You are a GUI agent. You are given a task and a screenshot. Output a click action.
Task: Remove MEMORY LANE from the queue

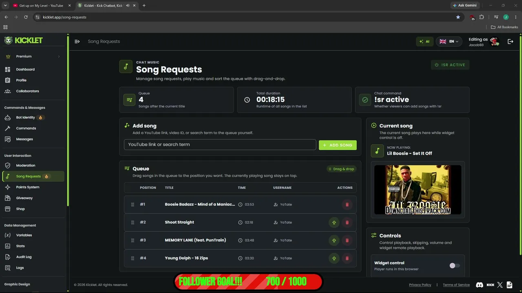[x=347, y=240]
